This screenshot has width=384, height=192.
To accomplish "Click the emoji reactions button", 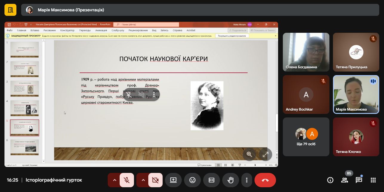I will [192, 180].
